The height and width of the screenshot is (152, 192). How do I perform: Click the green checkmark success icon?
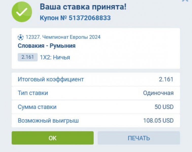click(x=22, y=12)
